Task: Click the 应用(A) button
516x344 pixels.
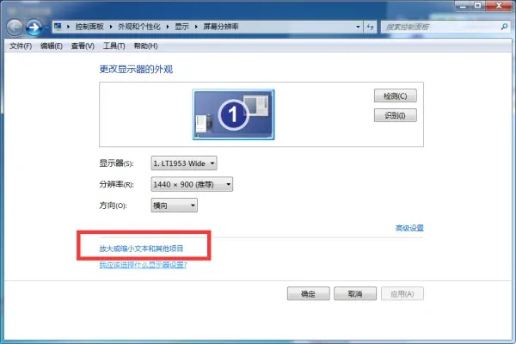Action: coord(402,293)
